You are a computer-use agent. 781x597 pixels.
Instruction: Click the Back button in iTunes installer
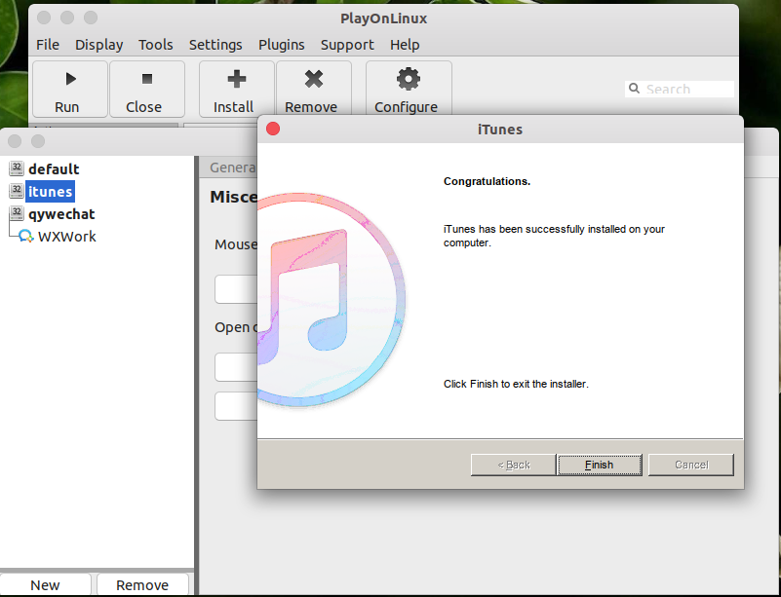pos(514,465)
